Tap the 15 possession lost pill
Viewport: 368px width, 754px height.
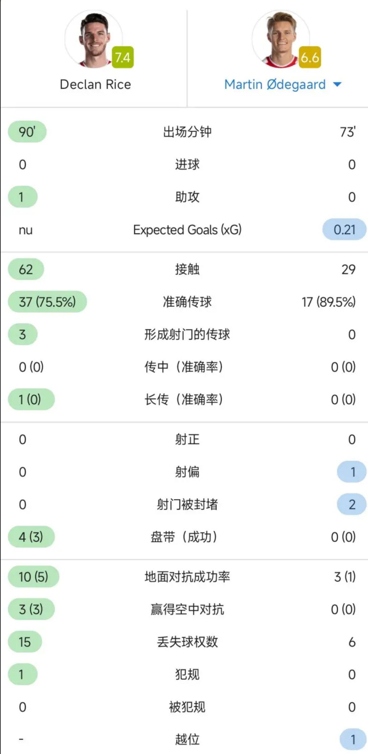[25, 642]
